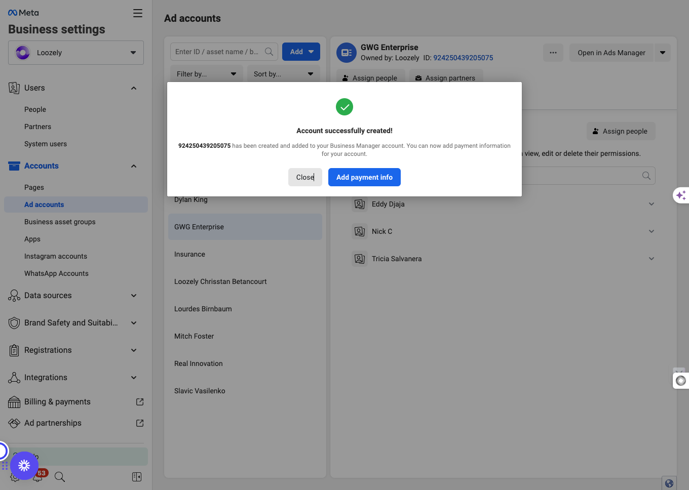The height and width of the screenshot is (490, 689).
Task: Click Open in Ads Manager button
Action: [x=611, y=53]
